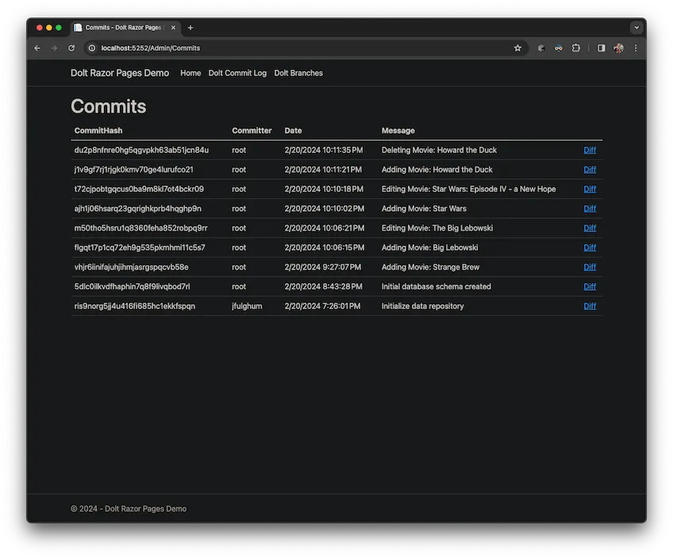Click the browser back navigation arrow

pos(37,48)
